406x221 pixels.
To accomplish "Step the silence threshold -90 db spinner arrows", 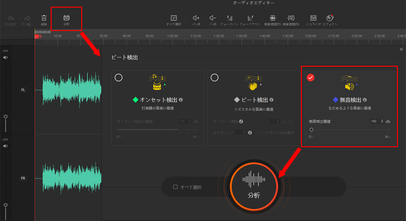I will pyautogui.click(x=382, y=121).
